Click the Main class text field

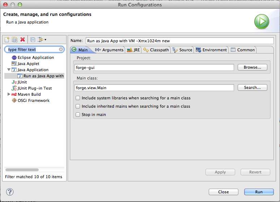coord(154,87)
